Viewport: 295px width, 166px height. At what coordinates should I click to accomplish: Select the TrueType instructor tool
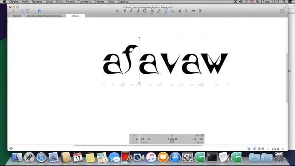click(x=200, y=11)
